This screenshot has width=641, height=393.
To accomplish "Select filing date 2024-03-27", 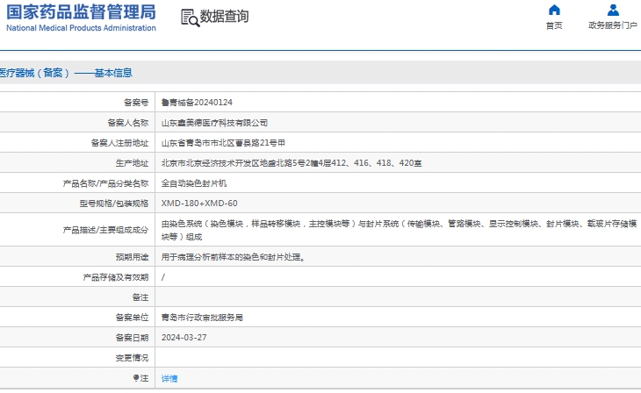I will click(x=184, y=338).
